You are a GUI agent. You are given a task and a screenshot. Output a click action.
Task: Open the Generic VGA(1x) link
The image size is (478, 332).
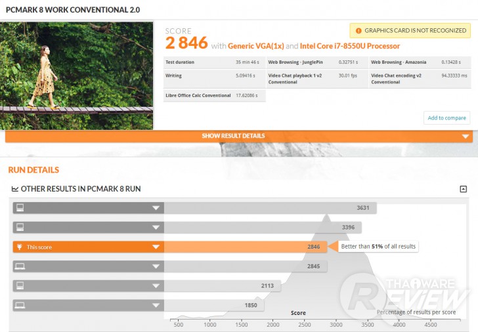coord(256,46)
